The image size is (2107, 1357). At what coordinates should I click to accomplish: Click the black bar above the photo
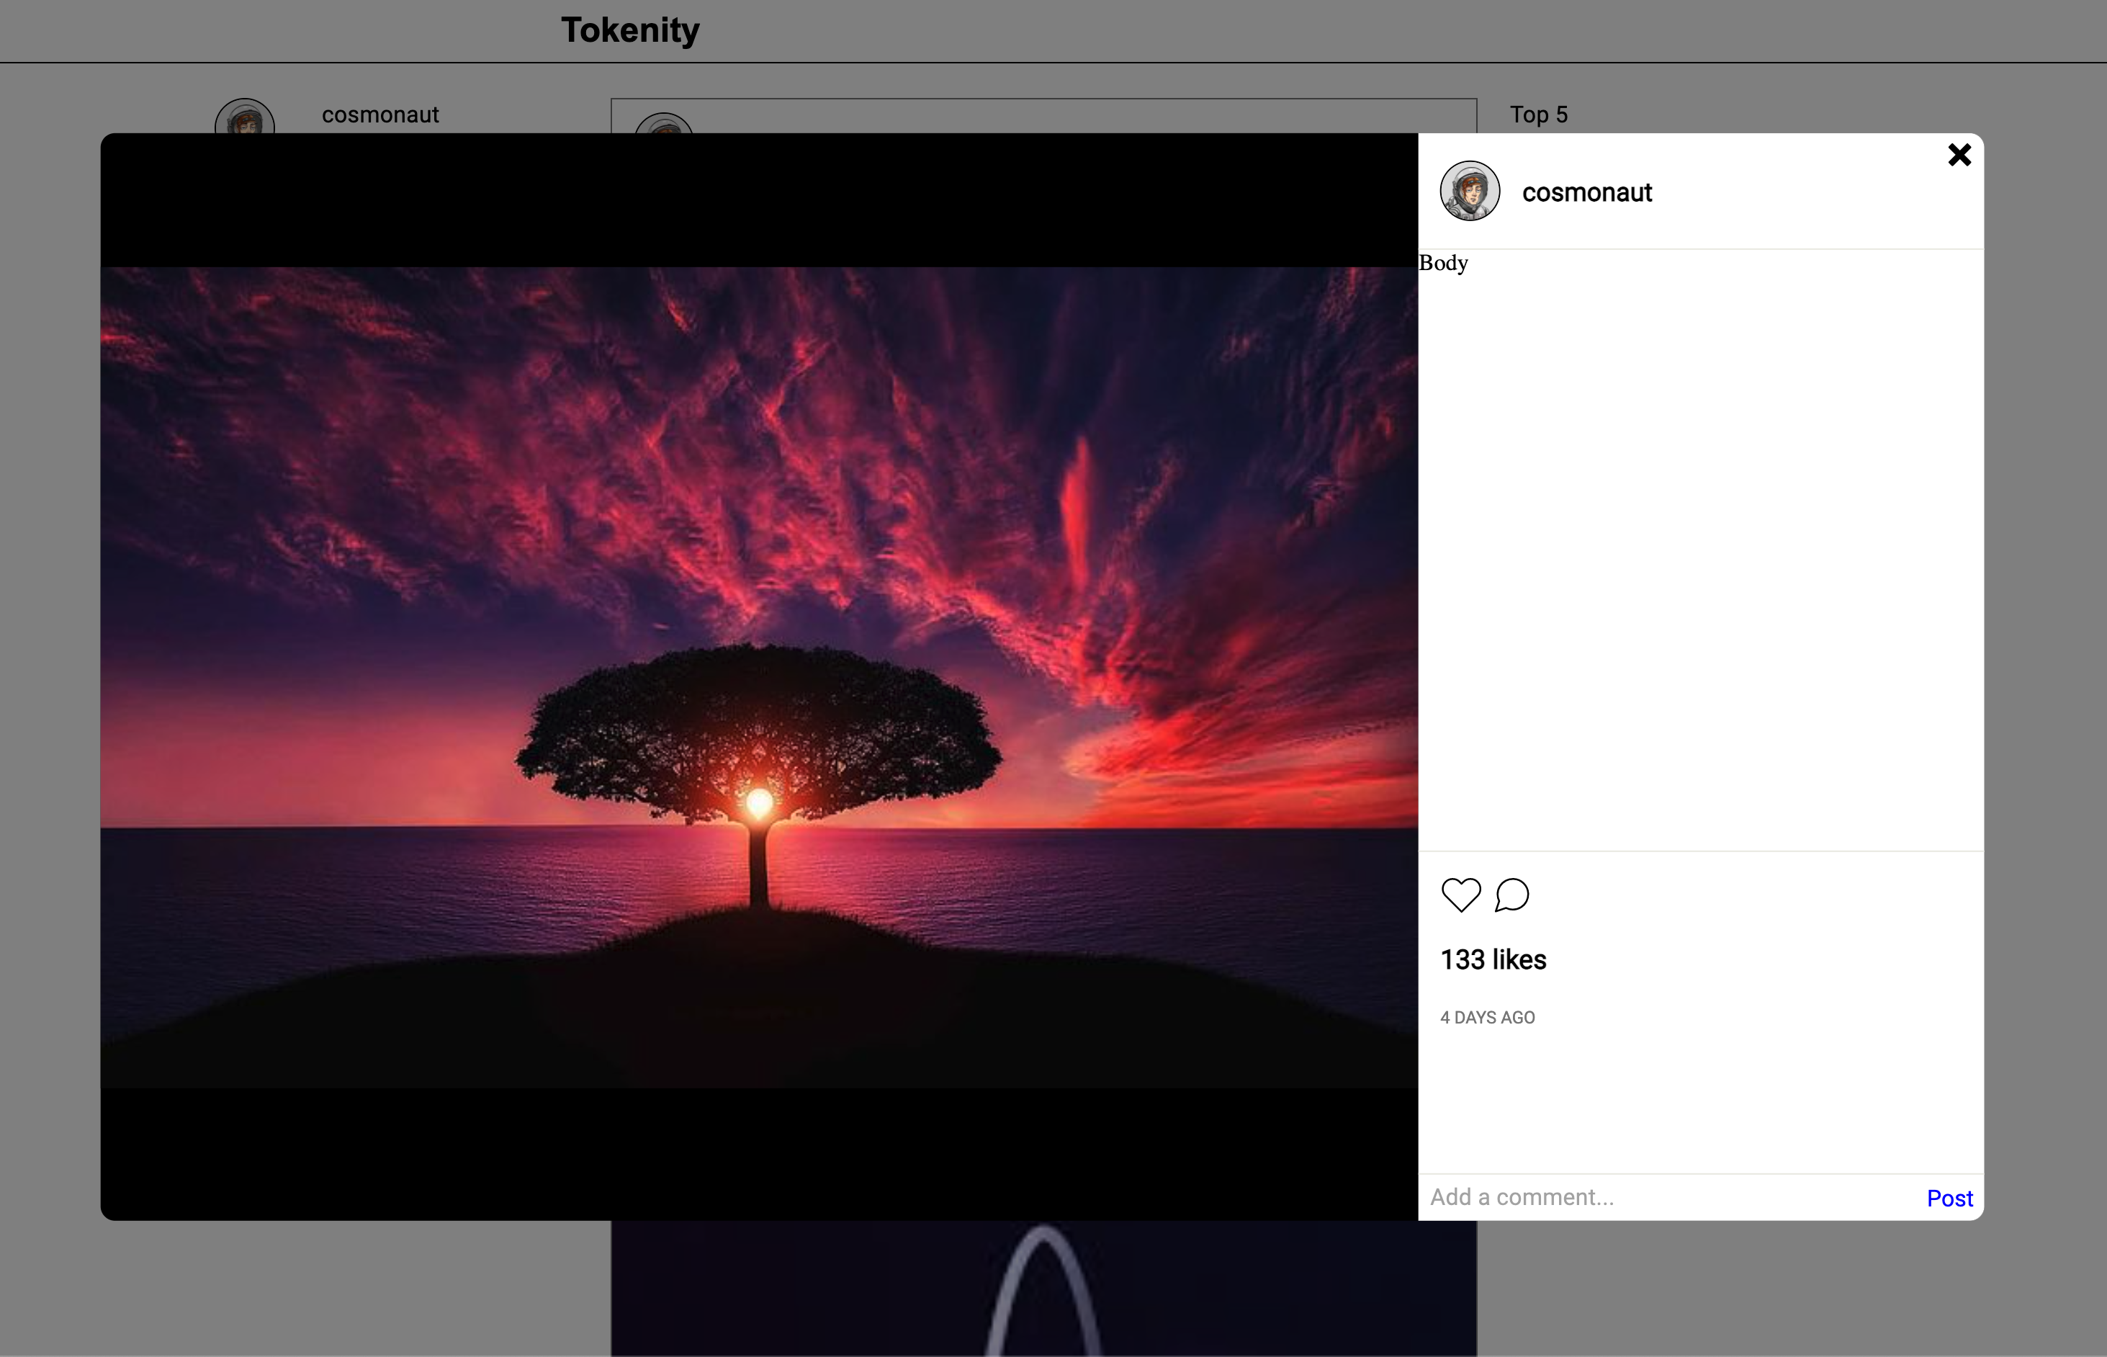pyautogui.click(x=758, y=200)
